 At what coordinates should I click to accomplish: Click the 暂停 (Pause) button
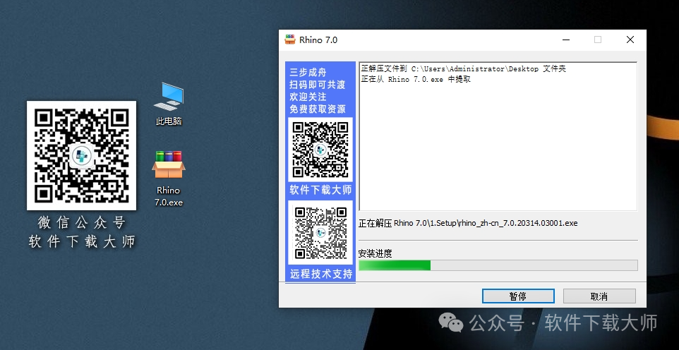[x=518, y=296]
